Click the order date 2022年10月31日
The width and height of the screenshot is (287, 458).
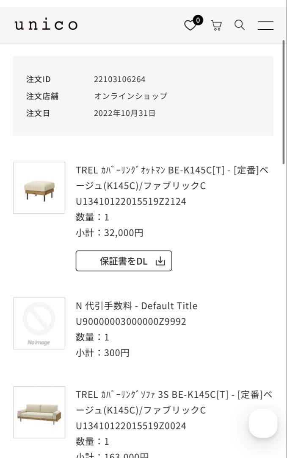pyautogui.click(x=124, y=113)
